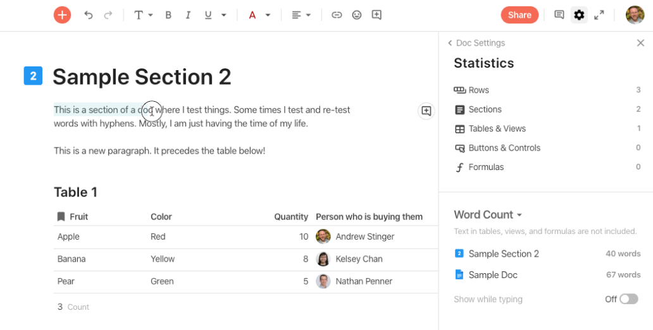Open doc settings gear icon
The image size is (653, 330).
(579, 15)
